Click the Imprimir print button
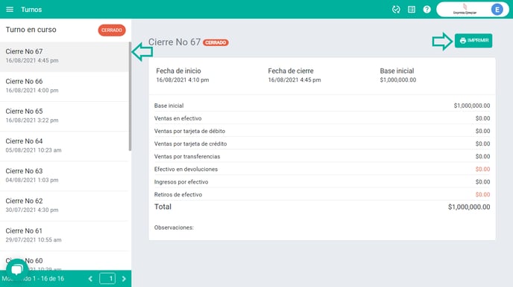Image resolution: width=513 pixels, height=287 pixels. click(473, 40)
